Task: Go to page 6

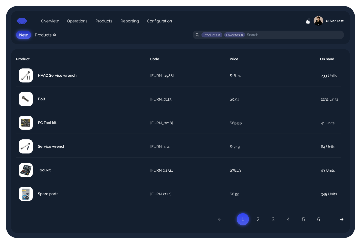Action: click(319, 219)
